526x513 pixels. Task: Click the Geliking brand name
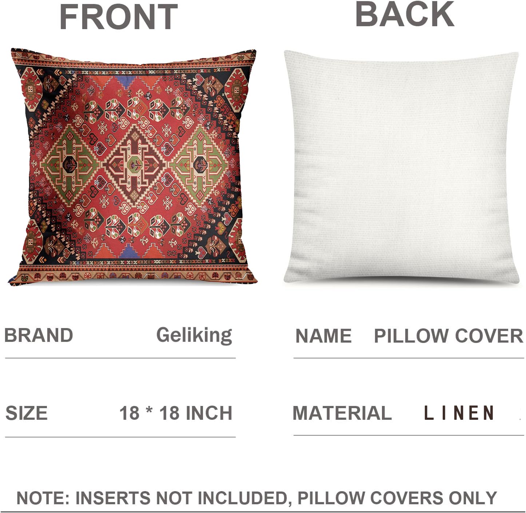194,335
